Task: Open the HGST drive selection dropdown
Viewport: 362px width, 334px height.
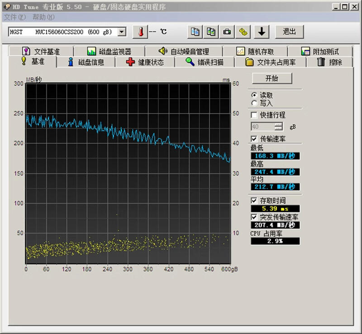Action: click(x=122, y=32)
